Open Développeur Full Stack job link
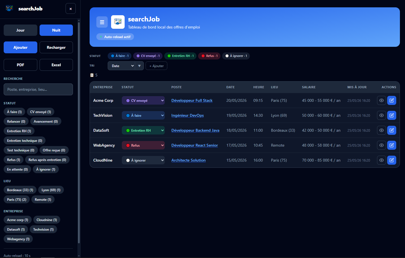This screenshot has width=405, height=258. point(192,100)
